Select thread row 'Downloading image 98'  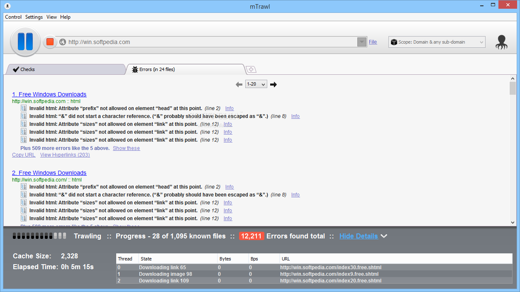click(x=314, y=274)
